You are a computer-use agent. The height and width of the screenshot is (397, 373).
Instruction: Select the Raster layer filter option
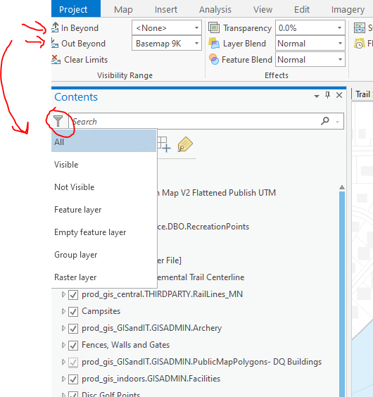[x=104, y=277]
